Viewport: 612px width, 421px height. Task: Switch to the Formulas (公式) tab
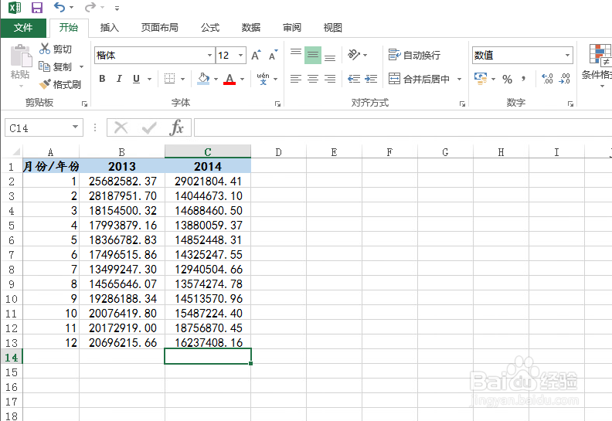tap(210, 27)
